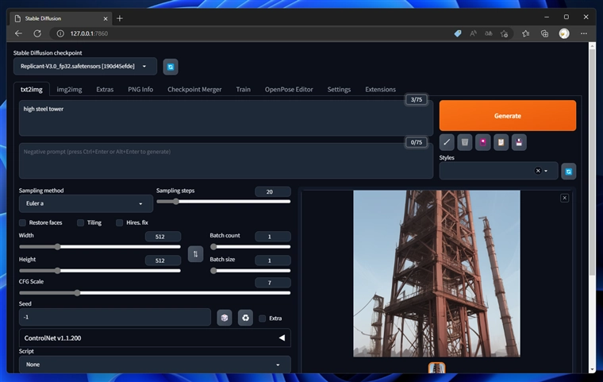Enable Hires. fix checkbox
603x382 pixels.
point(120,222)
